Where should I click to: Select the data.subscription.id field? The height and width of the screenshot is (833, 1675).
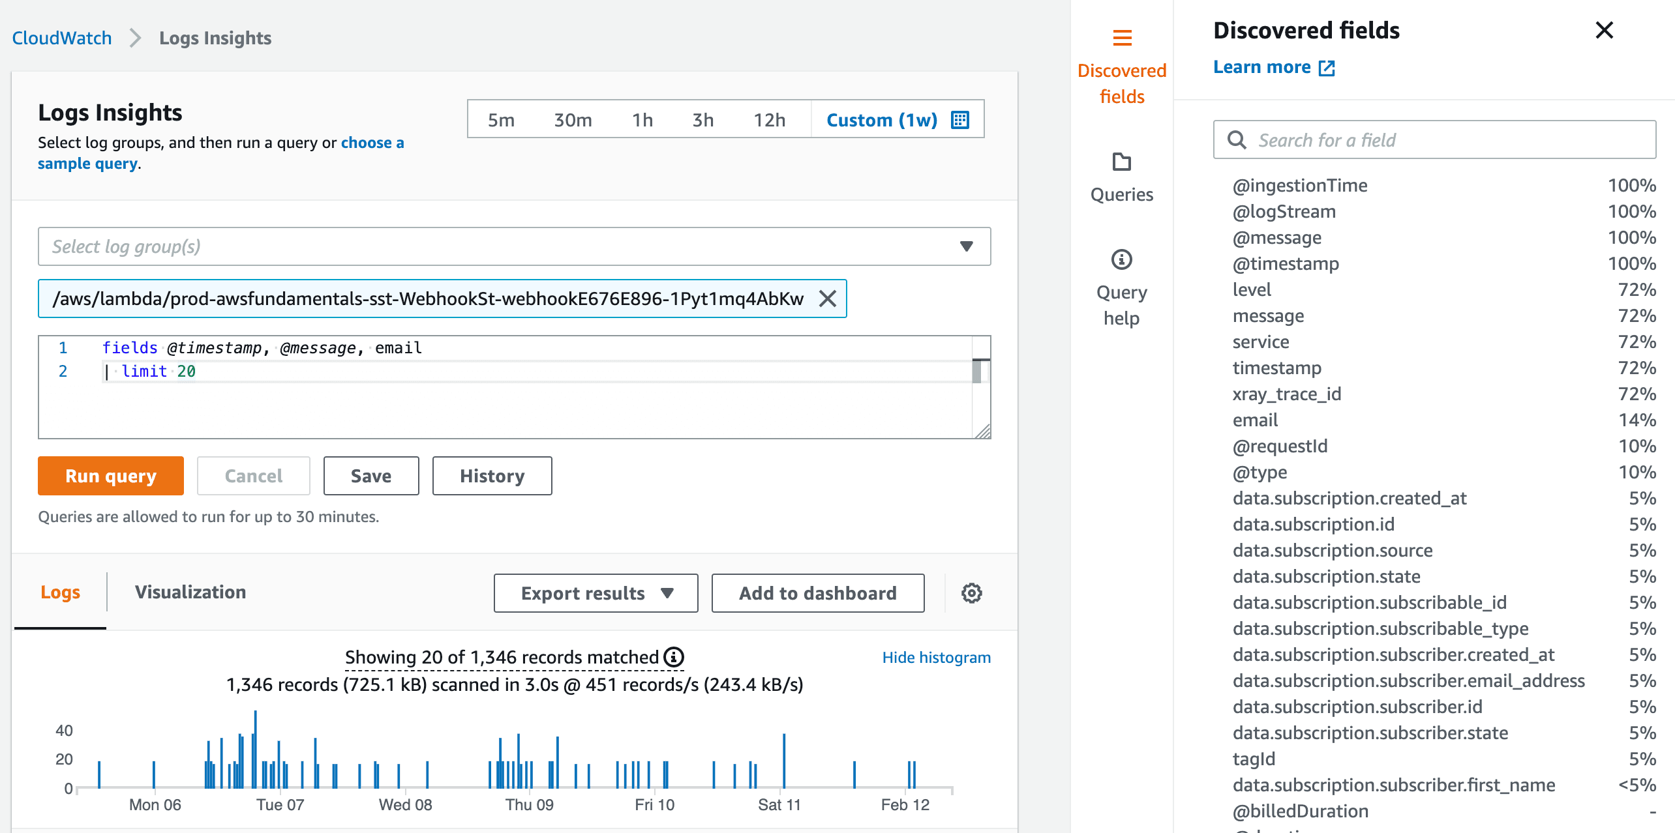click(x=1314, y=524)
